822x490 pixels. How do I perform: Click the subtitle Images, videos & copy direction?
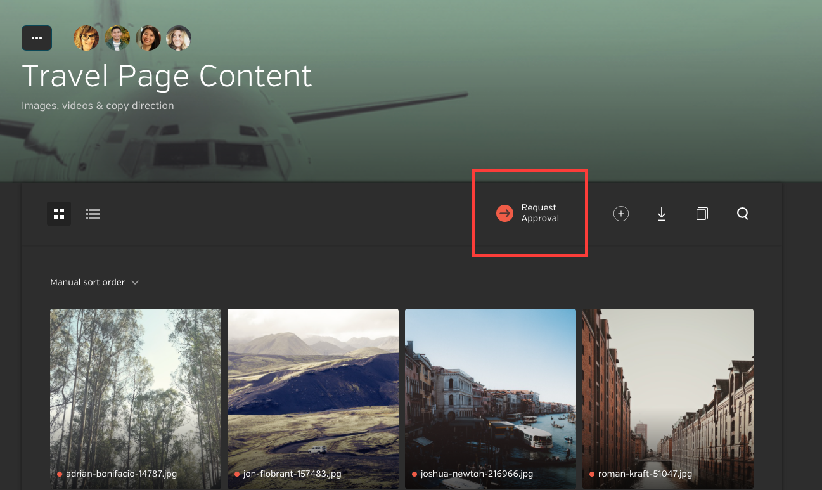coord(98,105)
